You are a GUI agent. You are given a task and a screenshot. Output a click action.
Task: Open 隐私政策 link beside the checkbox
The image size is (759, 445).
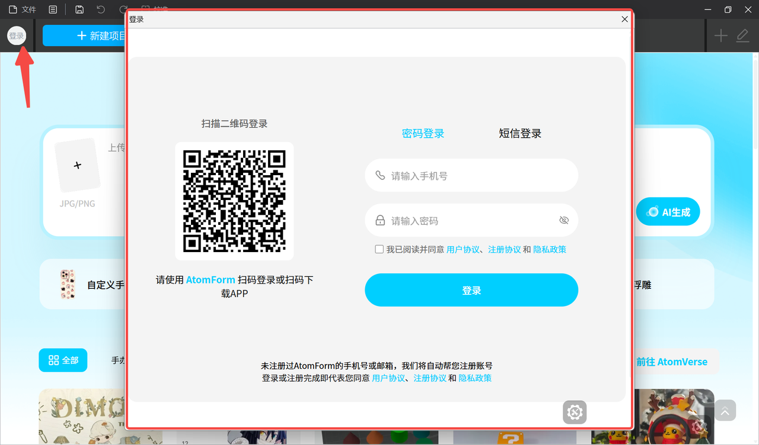tap(550, 250)
